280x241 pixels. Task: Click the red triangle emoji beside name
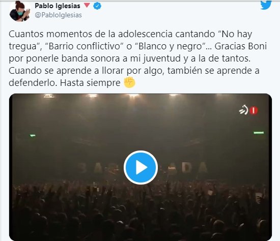click(x=87, y=6)
